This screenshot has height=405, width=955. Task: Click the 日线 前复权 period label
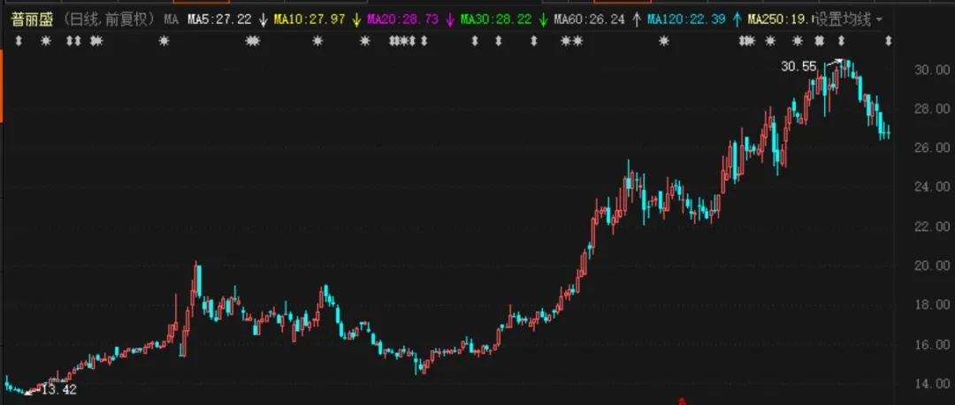point(110,20)
